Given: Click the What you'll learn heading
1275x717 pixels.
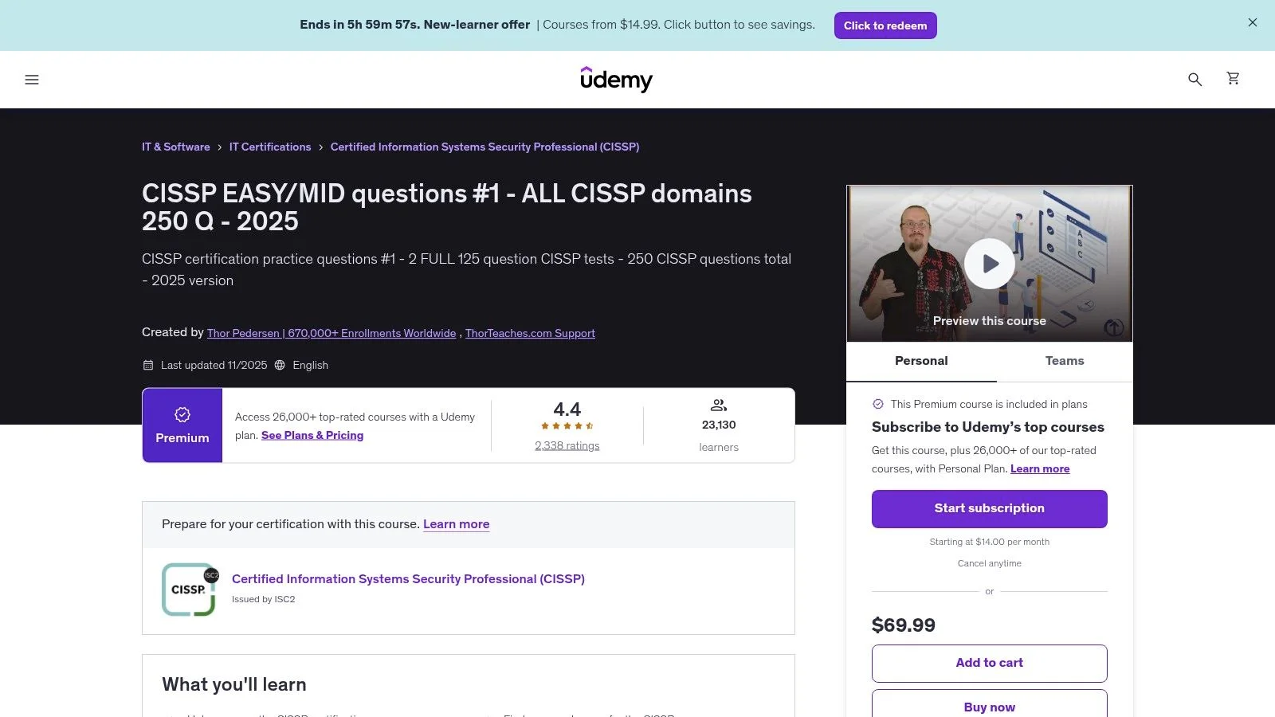Looking at the screenshot, I should [234, 684].
